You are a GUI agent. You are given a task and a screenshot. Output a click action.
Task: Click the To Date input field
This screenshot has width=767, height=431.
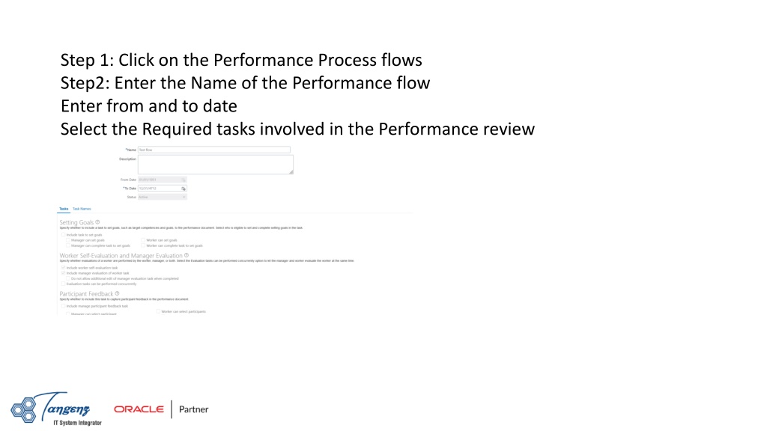(160, 188)
